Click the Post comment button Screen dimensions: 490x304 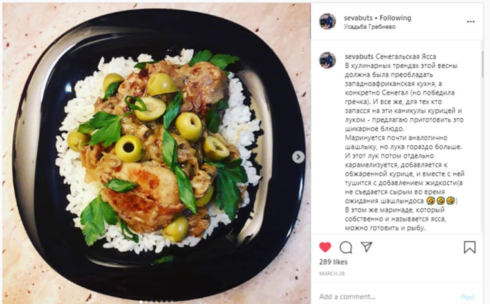tap(467, 297)
